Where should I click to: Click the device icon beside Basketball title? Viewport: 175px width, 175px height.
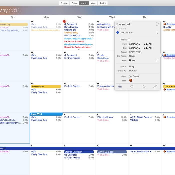[x=157, y=24]
